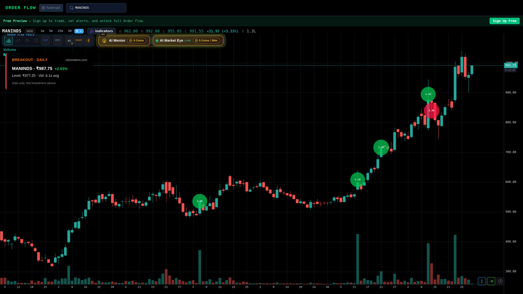
Task: Click the AI Mentor lightbulb icon
Action: [x=104, y=41]
